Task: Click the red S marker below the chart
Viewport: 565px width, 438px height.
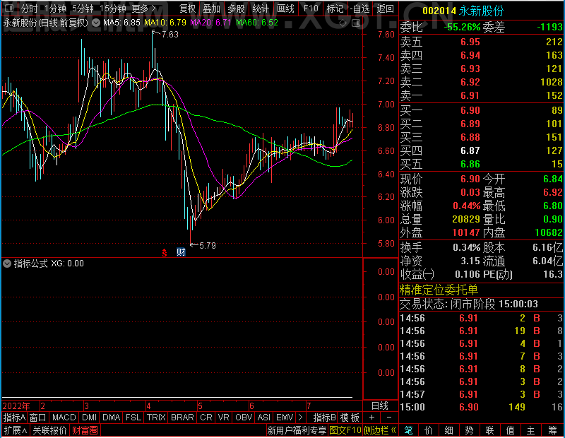Action: tap(165, 253)
